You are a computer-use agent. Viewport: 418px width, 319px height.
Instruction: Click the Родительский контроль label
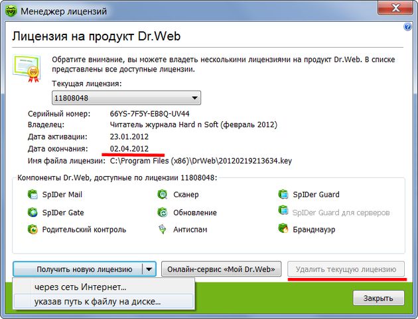(x=84, y=230)
